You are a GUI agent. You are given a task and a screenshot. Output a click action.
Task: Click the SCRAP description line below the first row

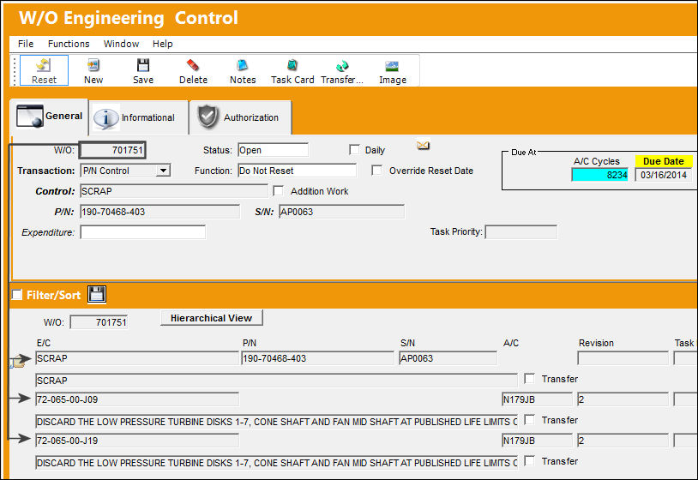(276, 381)
